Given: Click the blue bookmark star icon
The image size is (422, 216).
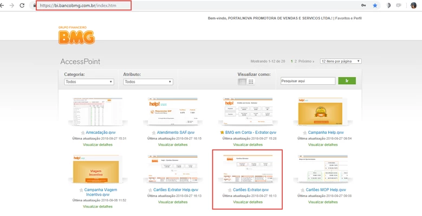Looking at the screenshot, I should click(375, 5).
